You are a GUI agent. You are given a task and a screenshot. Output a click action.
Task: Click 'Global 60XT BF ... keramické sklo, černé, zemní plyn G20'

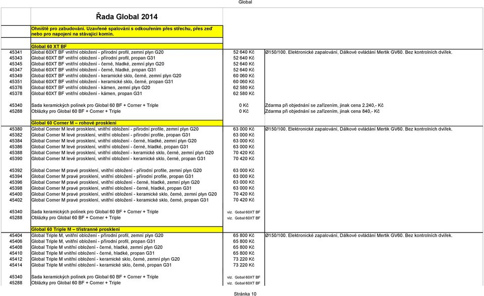(106, 76)
